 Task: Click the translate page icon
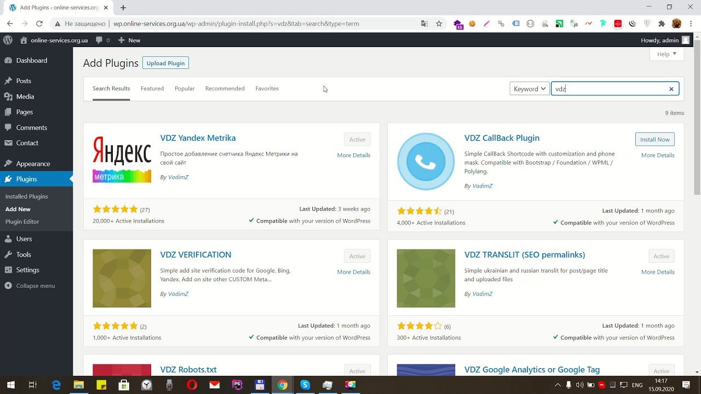(424, 24)
